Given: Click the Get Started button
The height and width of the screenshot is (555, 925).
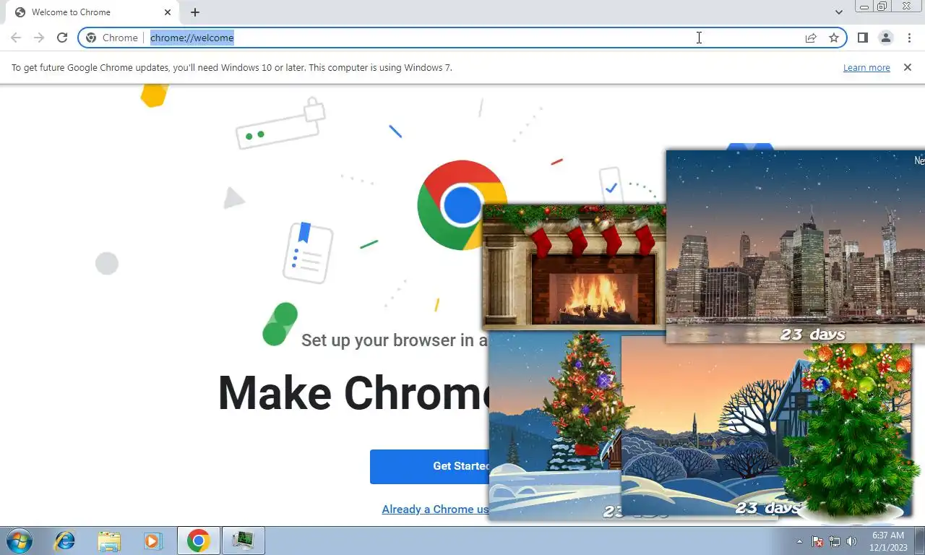Looking at the screenshot, I should coord(430,466).
